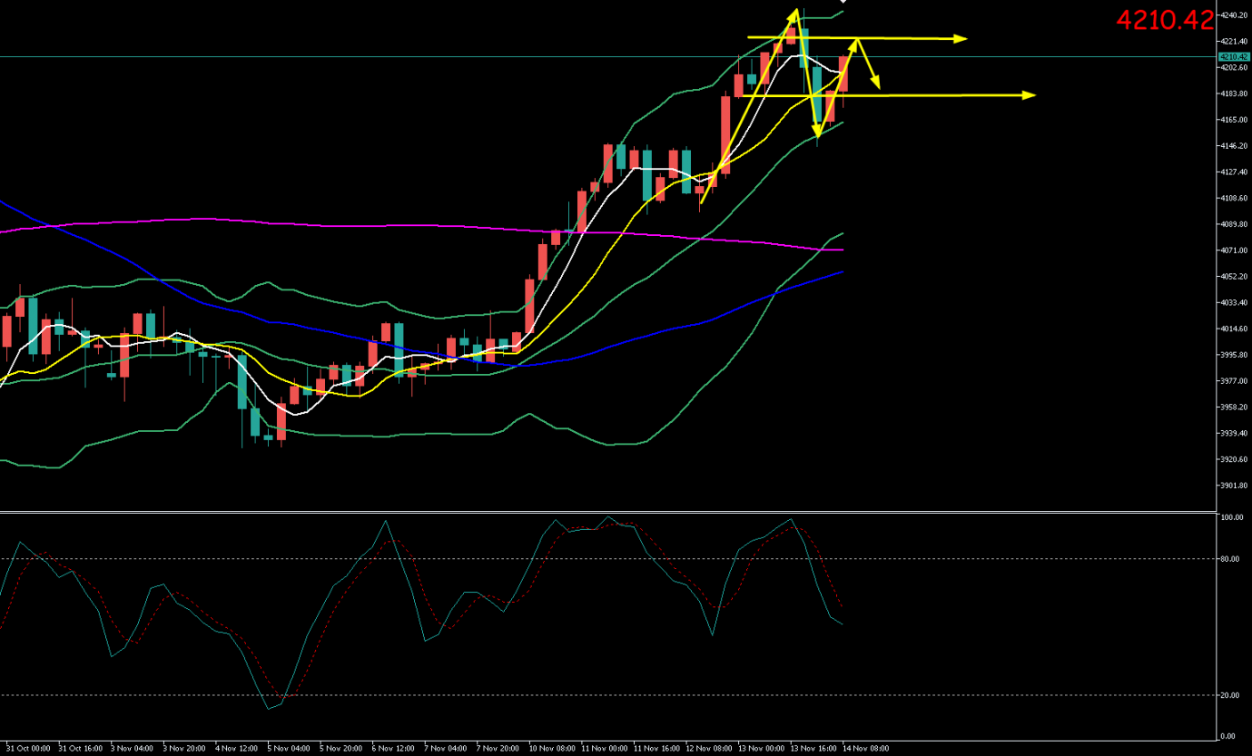1252x756 pixels.
Task: Click the red 4210.42 price label
Action: click(1165, 20)
